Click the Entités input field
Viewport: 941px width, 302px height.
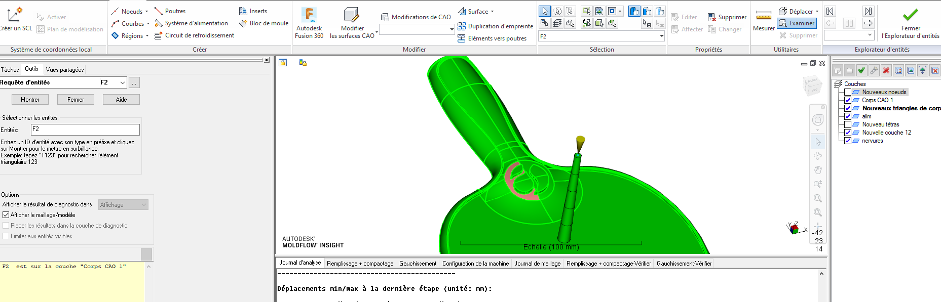click(x=85, y=130)
